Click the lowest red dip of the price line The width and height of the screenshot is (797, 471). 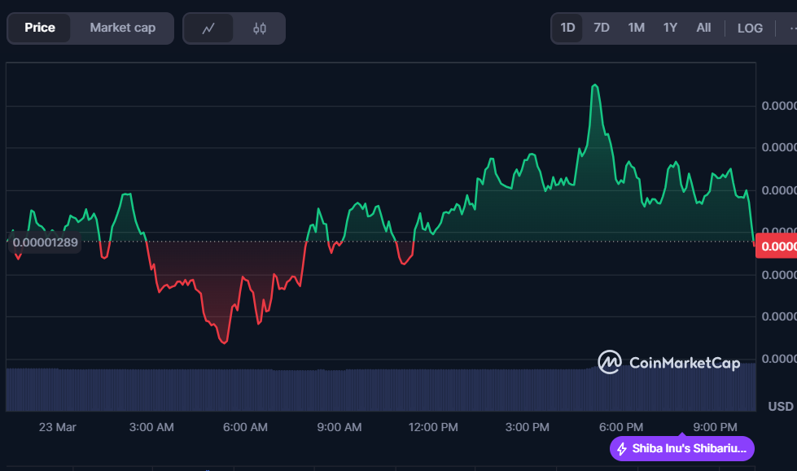[224, 343]
